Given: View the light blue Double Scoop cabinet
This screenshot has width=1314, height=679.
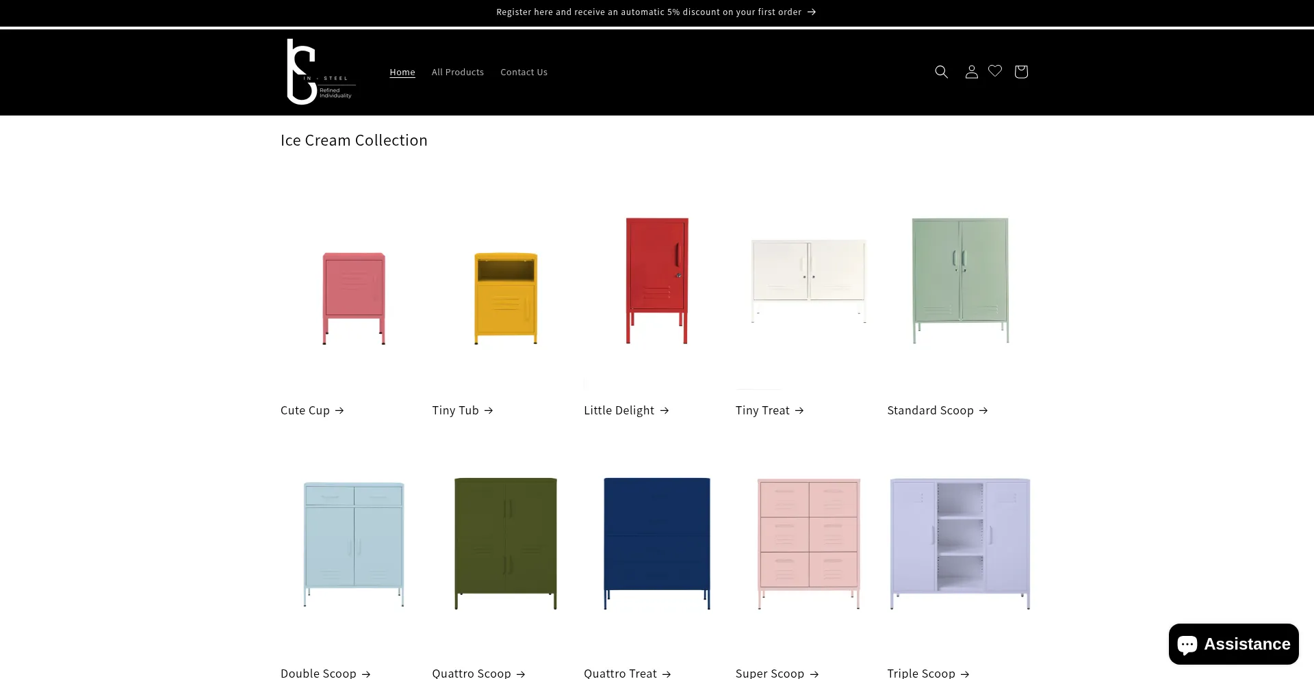Looking at the screenshot, I should click(354, 544).
